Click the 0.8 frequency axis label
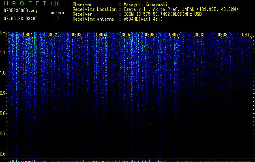 click(x=3, y=113)
